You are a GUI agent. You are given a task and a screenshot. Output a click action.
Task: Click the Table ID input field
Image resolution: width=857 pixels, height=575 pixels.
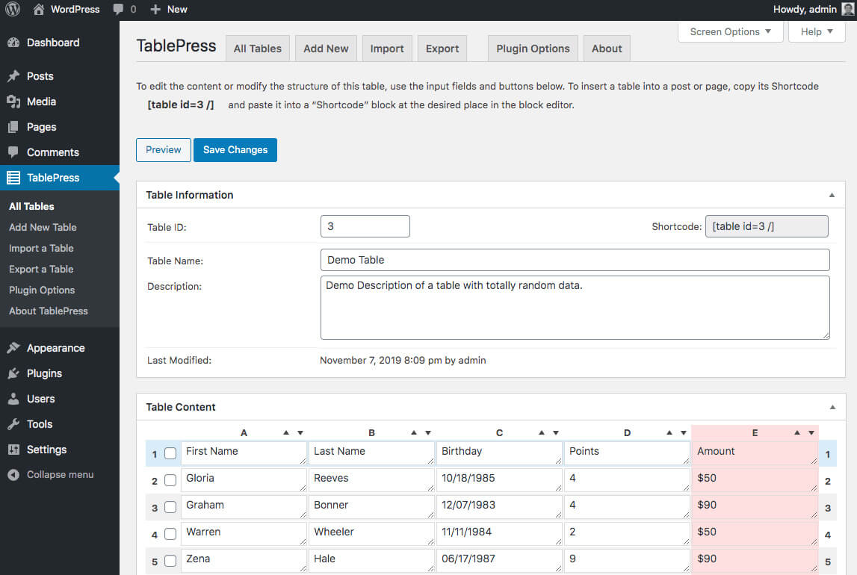point(365,226)
